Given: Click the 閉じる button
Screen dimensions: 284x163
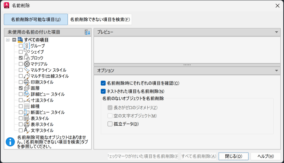Looking at the screenshot, I should (233, 156).
